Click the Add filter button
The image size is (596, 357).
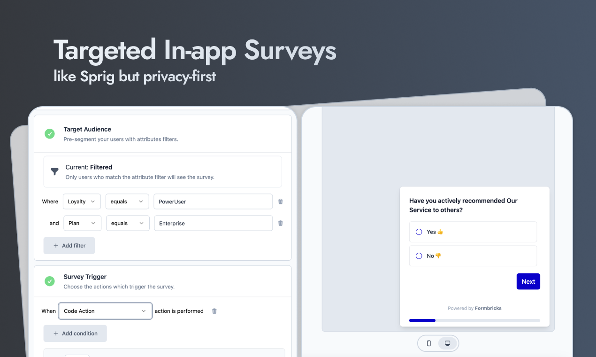(69, 246)
